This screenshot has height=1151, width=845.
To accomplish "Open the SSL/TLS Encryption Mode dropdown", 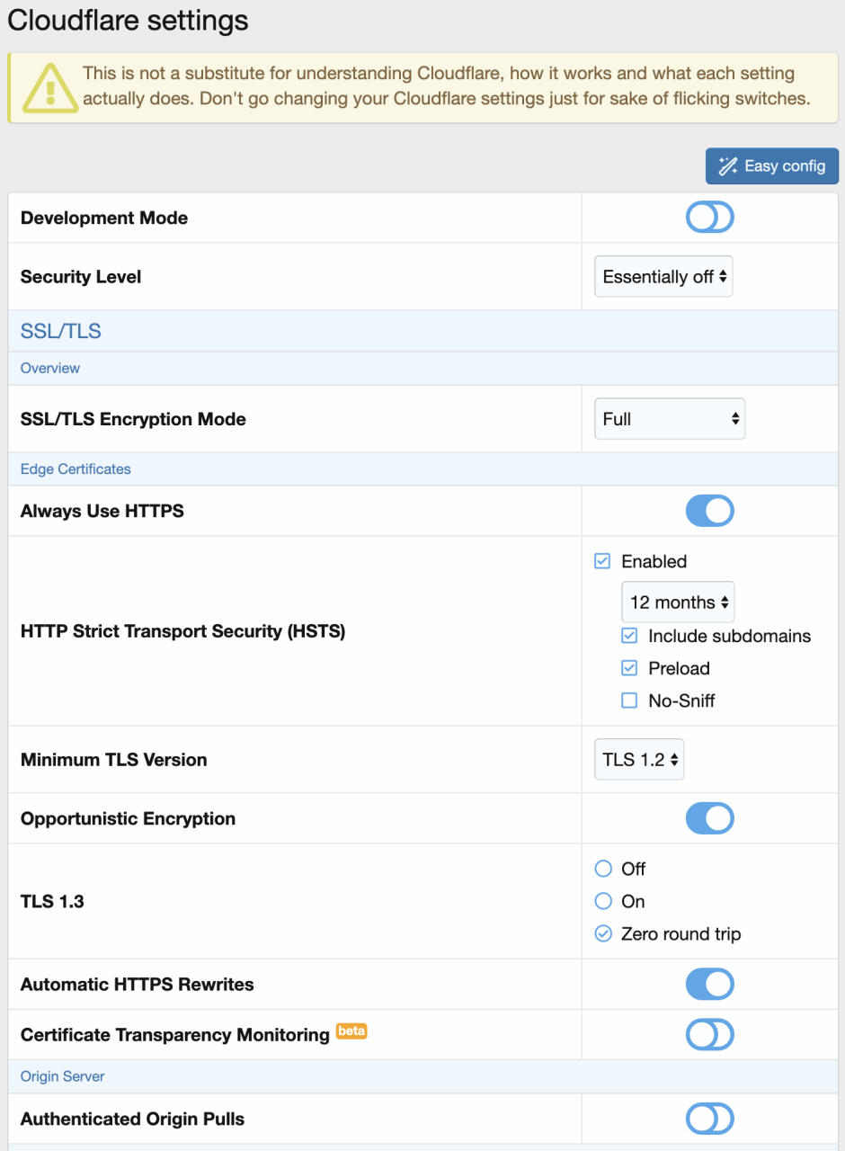I will (670, 419).
